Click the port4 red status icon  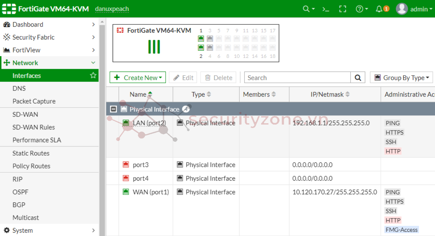[x=126, y=178]
